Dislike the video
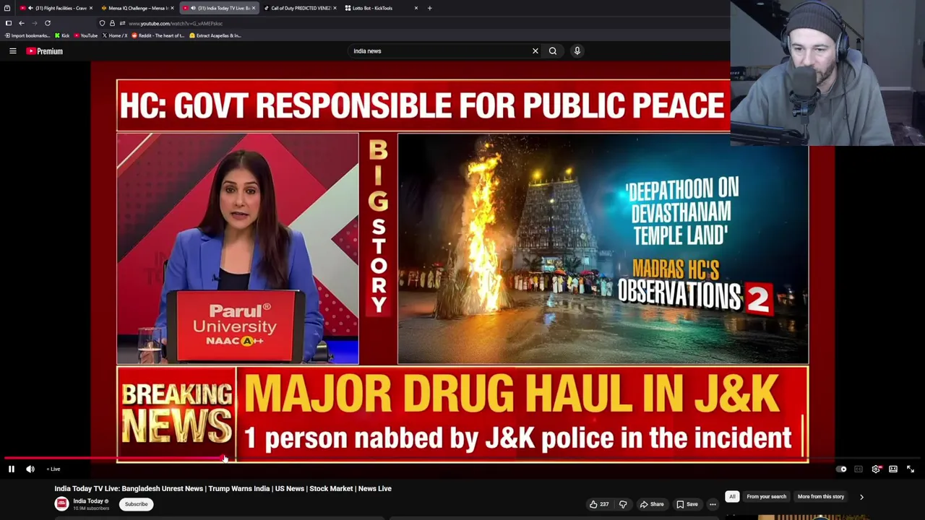This screenshot has height=520, width=925. 623,504
